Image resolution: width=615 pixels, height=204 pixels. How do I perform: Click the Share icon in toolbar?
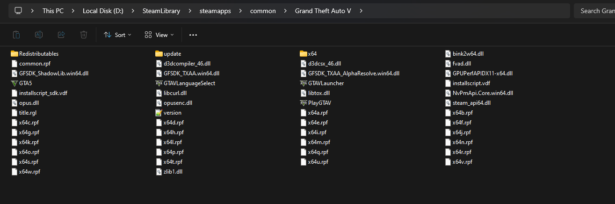pyautogui.click(x=61, y=35)
